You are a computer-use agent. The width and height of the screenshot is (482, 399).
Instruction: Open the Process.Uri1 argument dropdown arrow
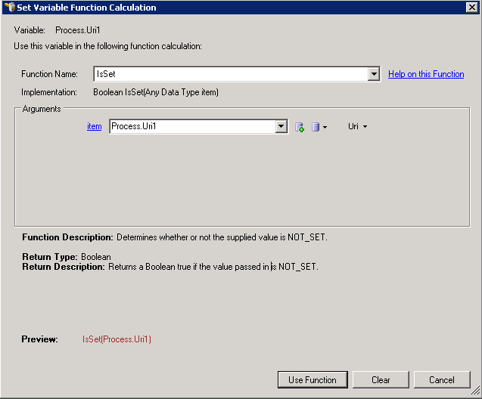pyautogui.click(x=281, y=127)
